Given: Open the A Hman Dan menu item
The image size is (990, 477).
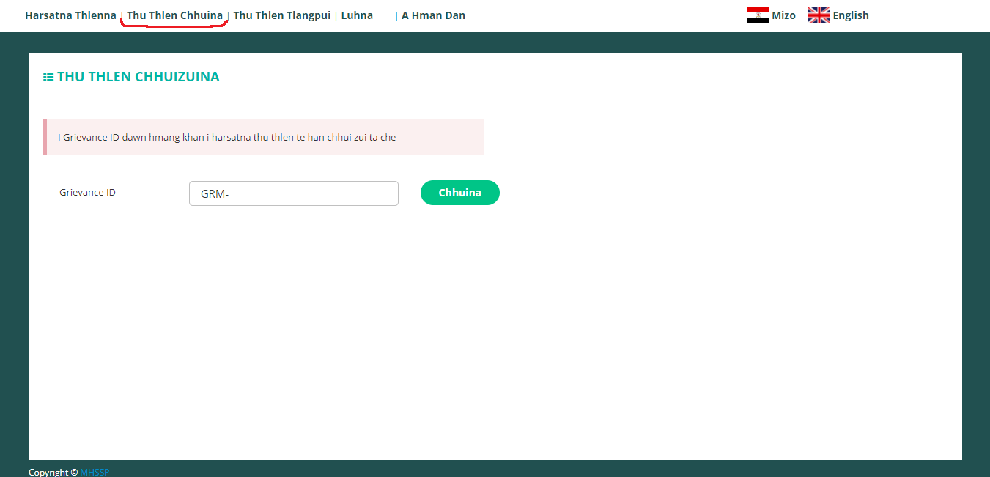Looking at the screenshot, I should point(433,15).
